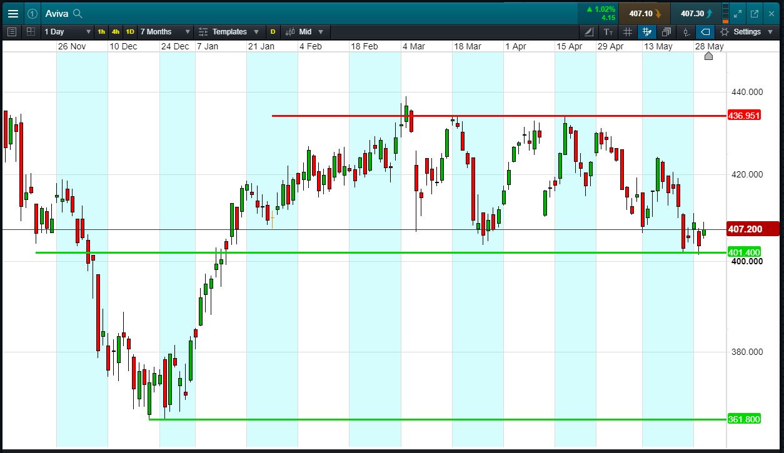This screenshot has height=453, width=784.
Task: Click the client sentiment bar indicator
Action: tap(725, 13)
